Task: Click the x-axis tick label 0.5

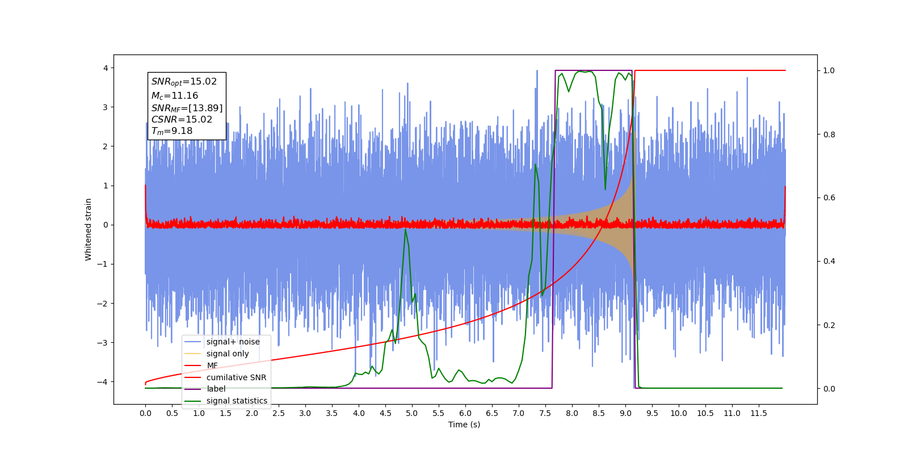Action: point(172,413)
